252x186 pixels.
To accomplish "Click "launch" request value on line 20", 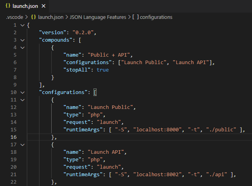I will point(108,167).
